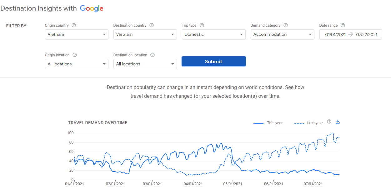Expand the Origin location All locations dropdown

pos(77,64)
